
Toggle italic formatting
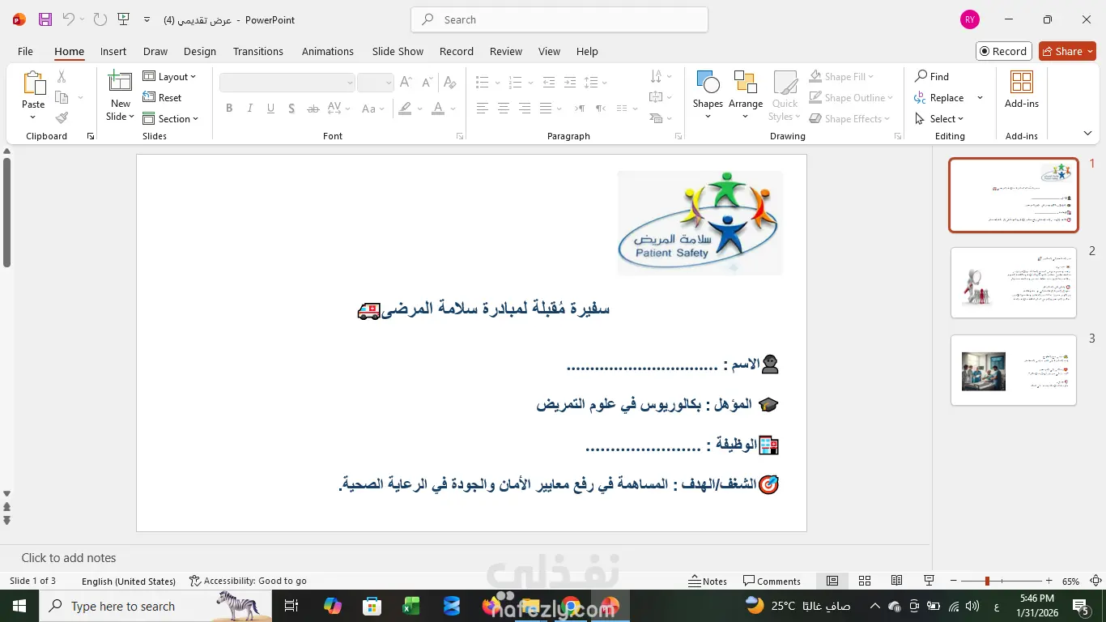click(x=249, y=109)
